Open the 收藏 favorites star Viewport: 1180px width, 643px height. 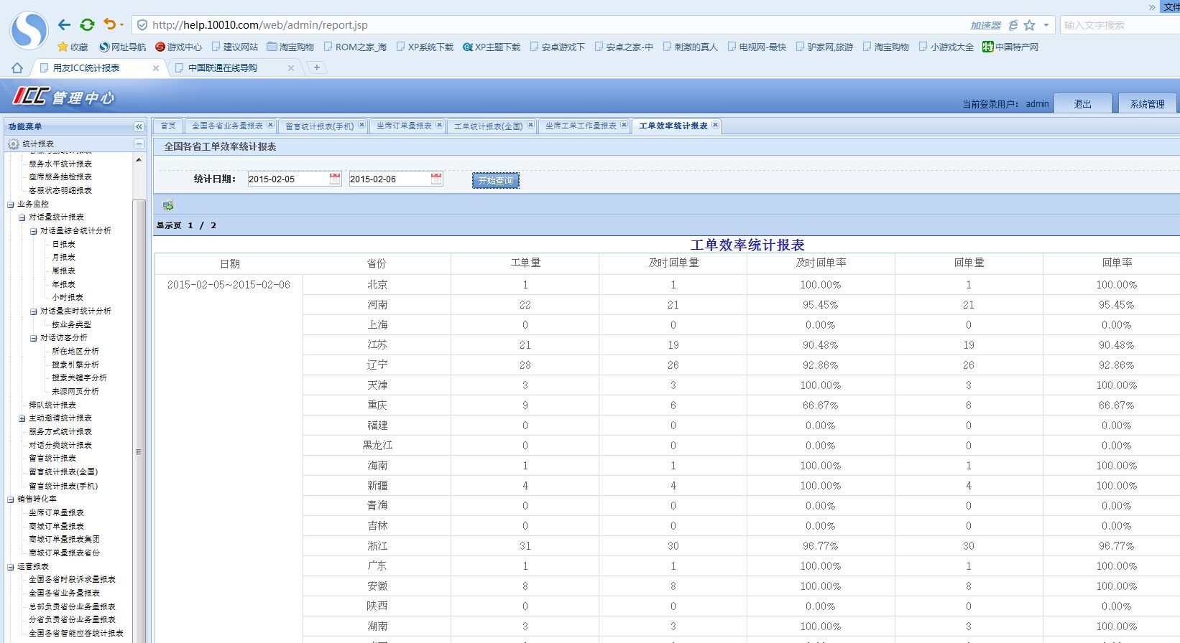click(73, 47)
